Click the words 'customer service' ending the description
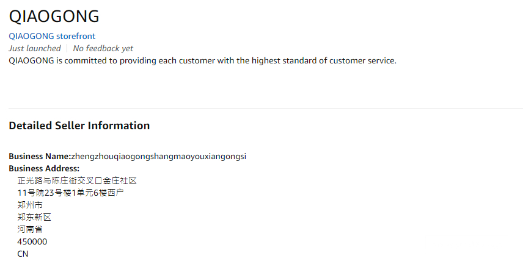The height and width of the screenshot is (264, 523). pyautogui.click(x=364, y=60)
